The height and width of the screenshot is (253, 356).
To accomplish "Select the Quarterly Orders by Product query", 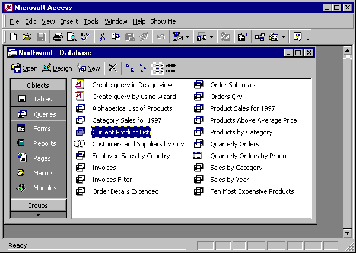I will [250, 156].
